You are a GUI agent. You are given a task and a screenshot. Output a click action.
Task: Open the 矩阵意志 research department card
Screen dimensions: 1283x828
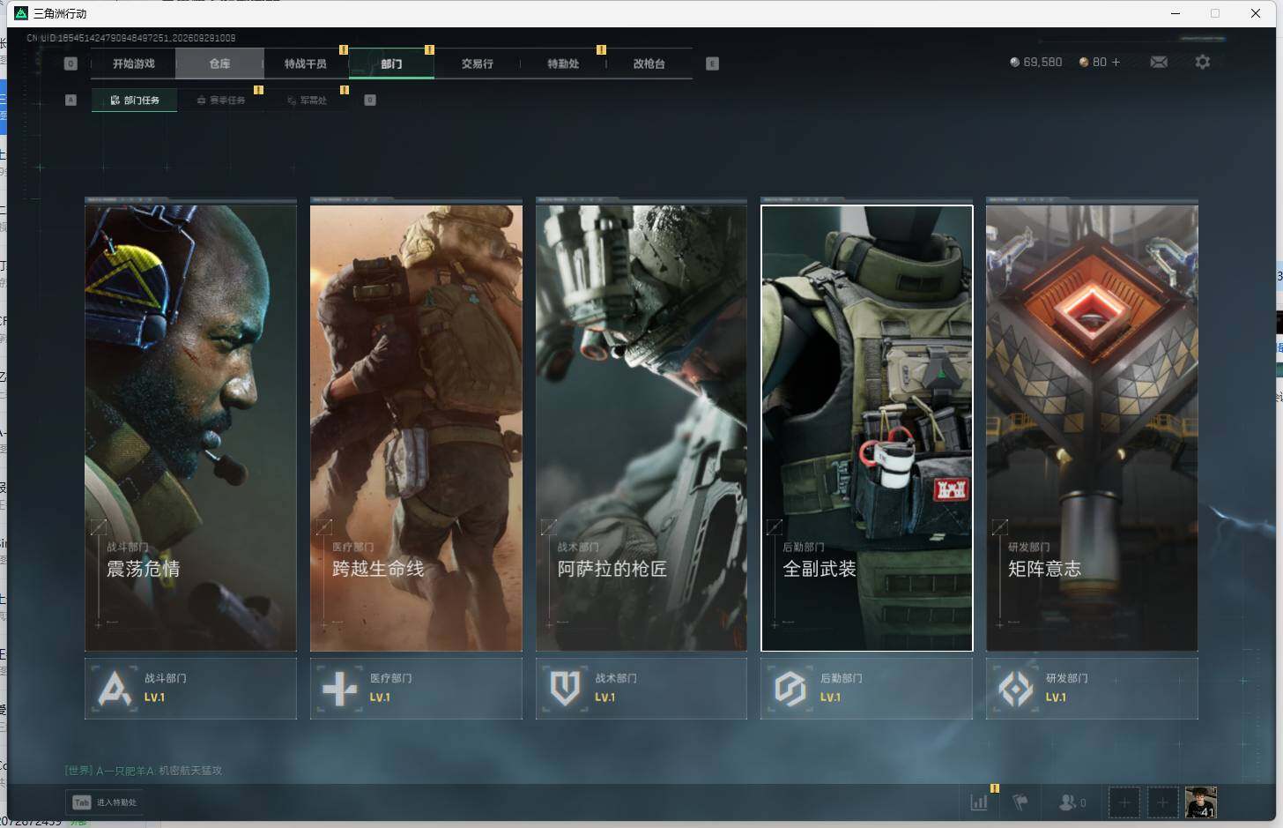click(x=1092, y=429)
